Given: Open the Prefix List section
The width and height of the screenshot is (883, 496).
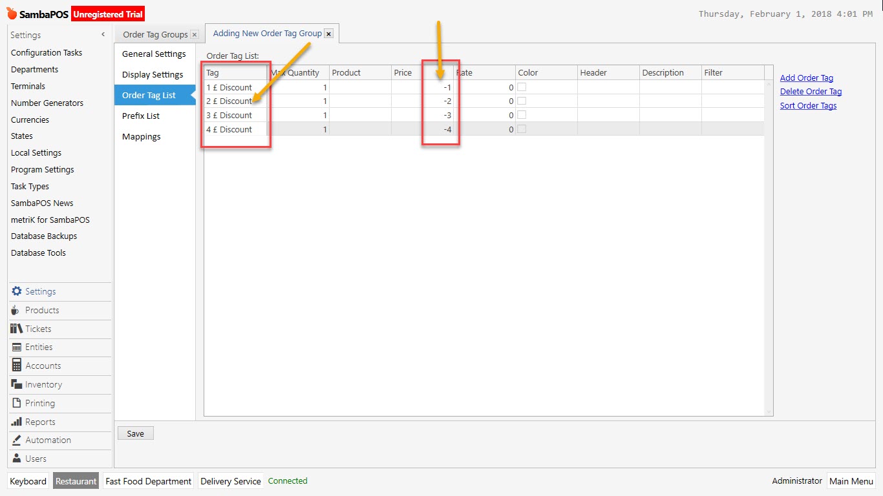Looking at the screenshot, I should [140, 116].
